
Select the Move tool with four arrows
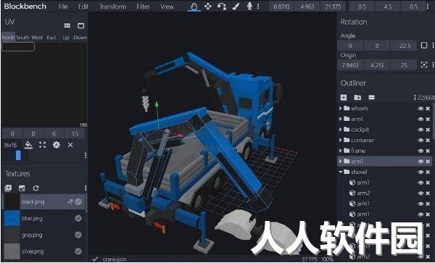point(208,7)
